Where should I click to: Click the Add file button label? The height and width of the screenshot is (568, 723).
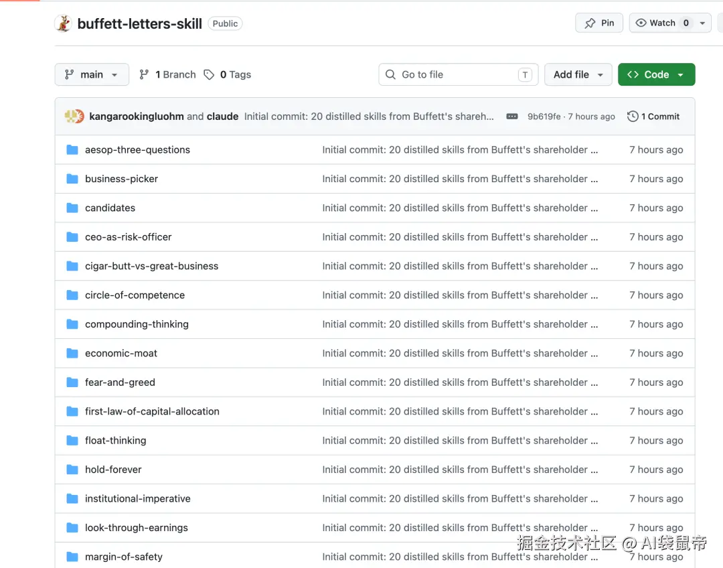(x=571, y=74)
